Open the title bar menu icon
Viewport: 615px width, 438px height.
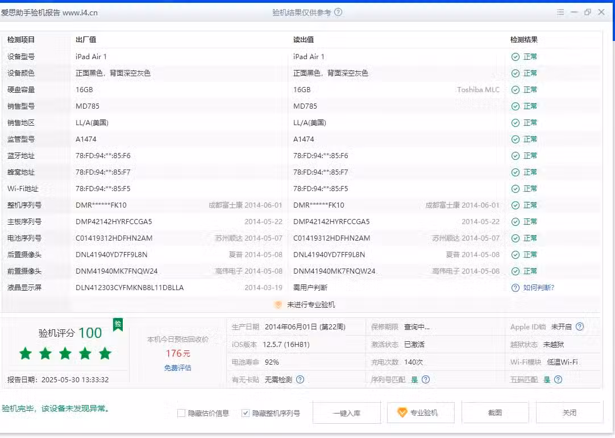click(x=560, y=12)
